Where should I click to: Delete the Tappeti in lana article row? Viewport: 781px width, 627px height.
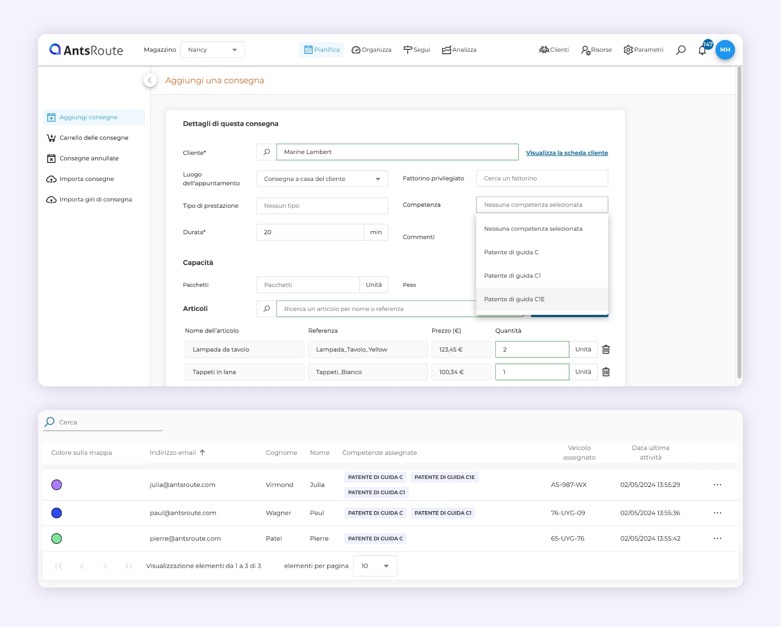click(x=606, y=372)
